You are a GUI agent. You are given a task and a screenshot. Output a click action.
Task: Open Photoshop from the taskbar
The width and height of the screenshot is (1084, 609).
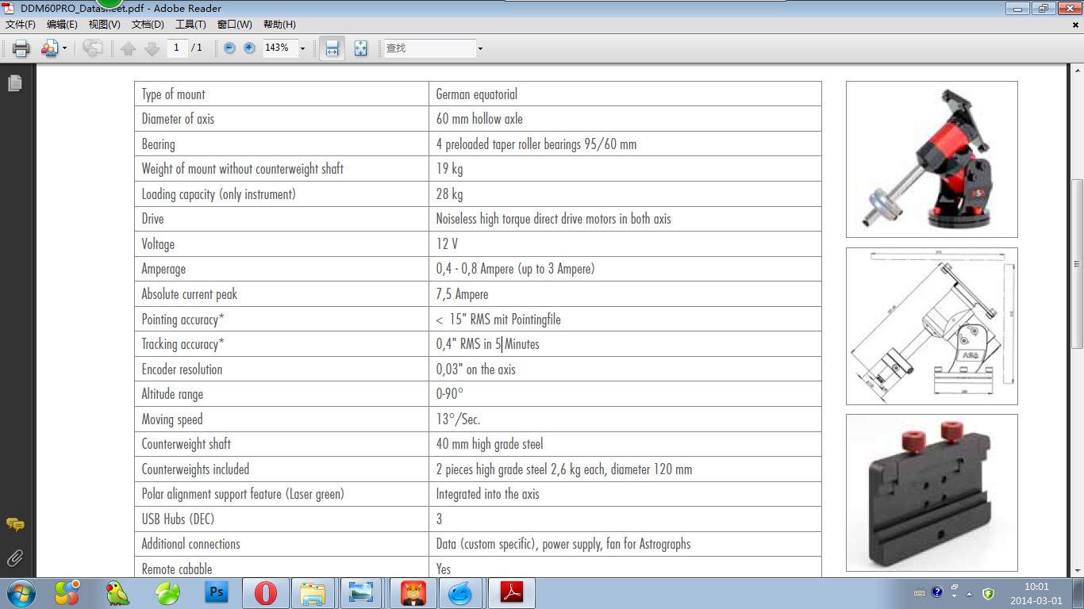pos(216,592)
